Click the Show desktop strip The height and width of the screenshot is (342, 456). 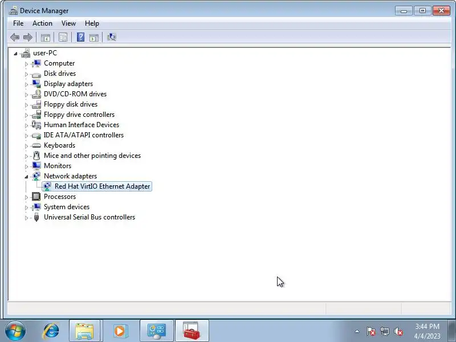[x=452, y=331]
